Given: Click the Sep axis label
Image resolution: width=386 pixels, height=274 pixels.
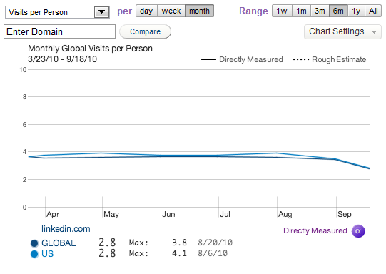Looking at the screenshot, I should click(x=345, y=214).
